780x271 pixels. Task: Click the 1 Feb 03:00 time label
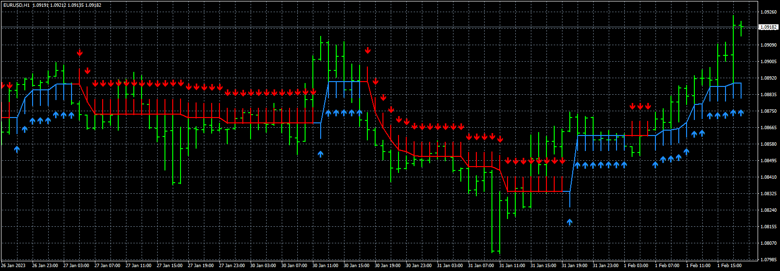pos(637,266)
